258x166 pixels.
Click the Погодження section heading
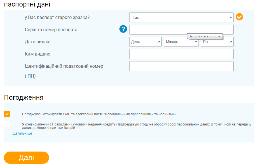[x=24, y=97]
